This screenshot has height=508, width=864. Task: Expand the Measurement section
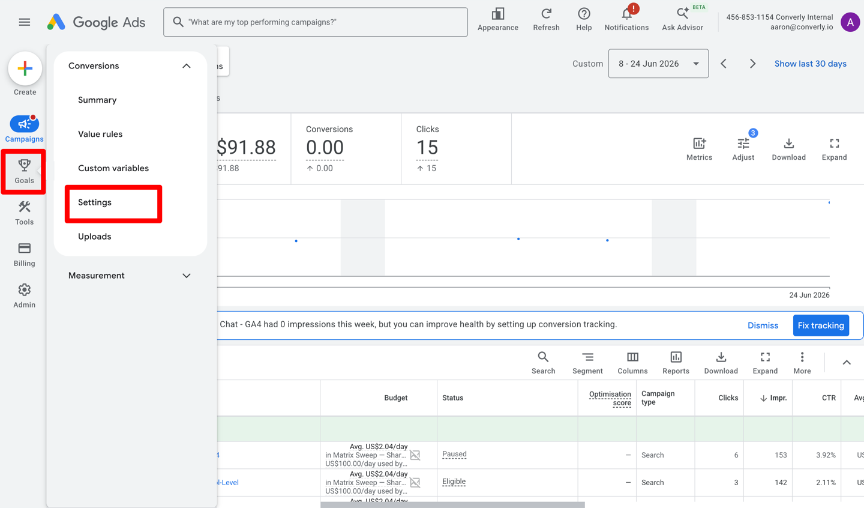[x=186, y=276]
